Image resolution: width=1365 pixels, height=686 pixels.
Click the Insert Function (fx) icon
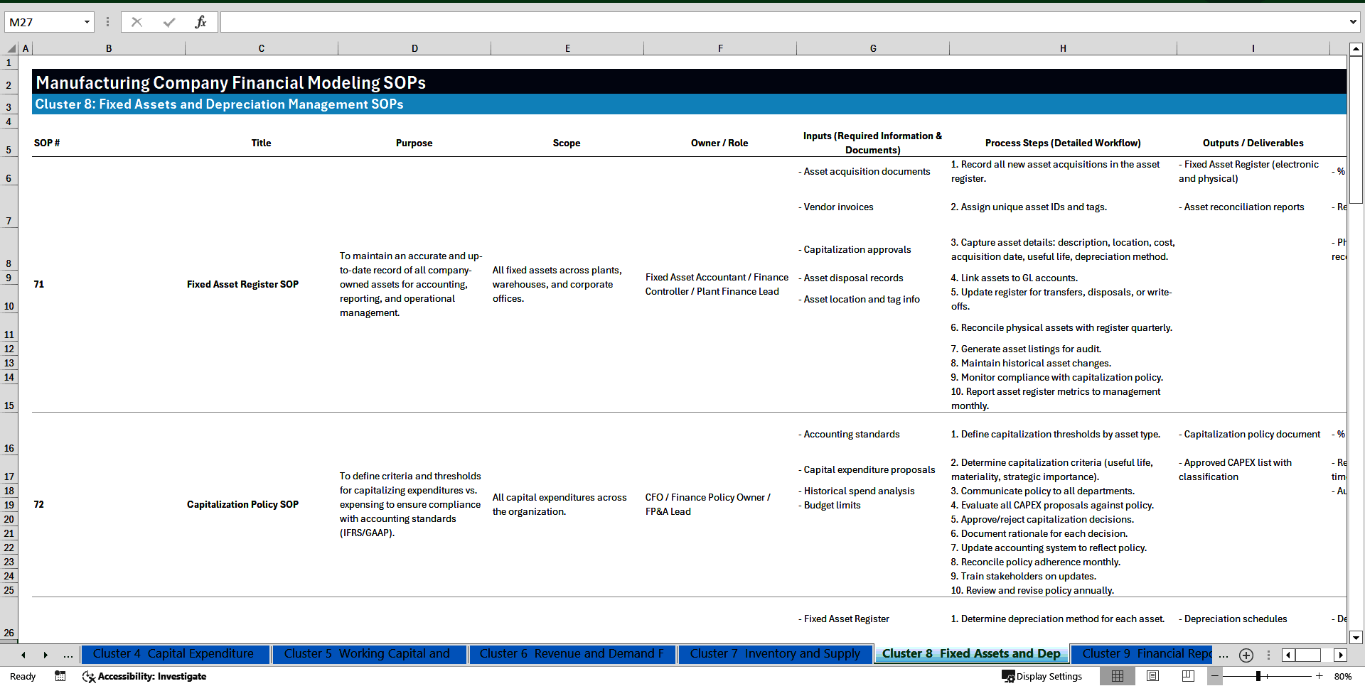tap(202, 22)
